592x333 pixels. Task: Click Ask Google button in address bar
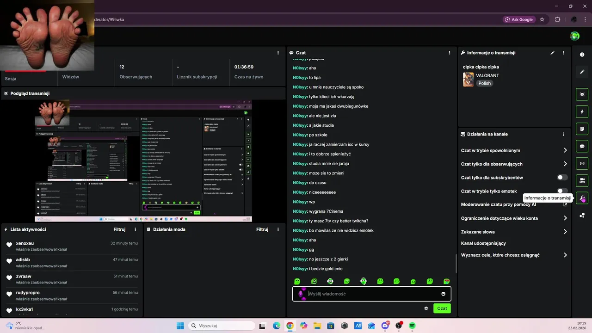(519, 19)
